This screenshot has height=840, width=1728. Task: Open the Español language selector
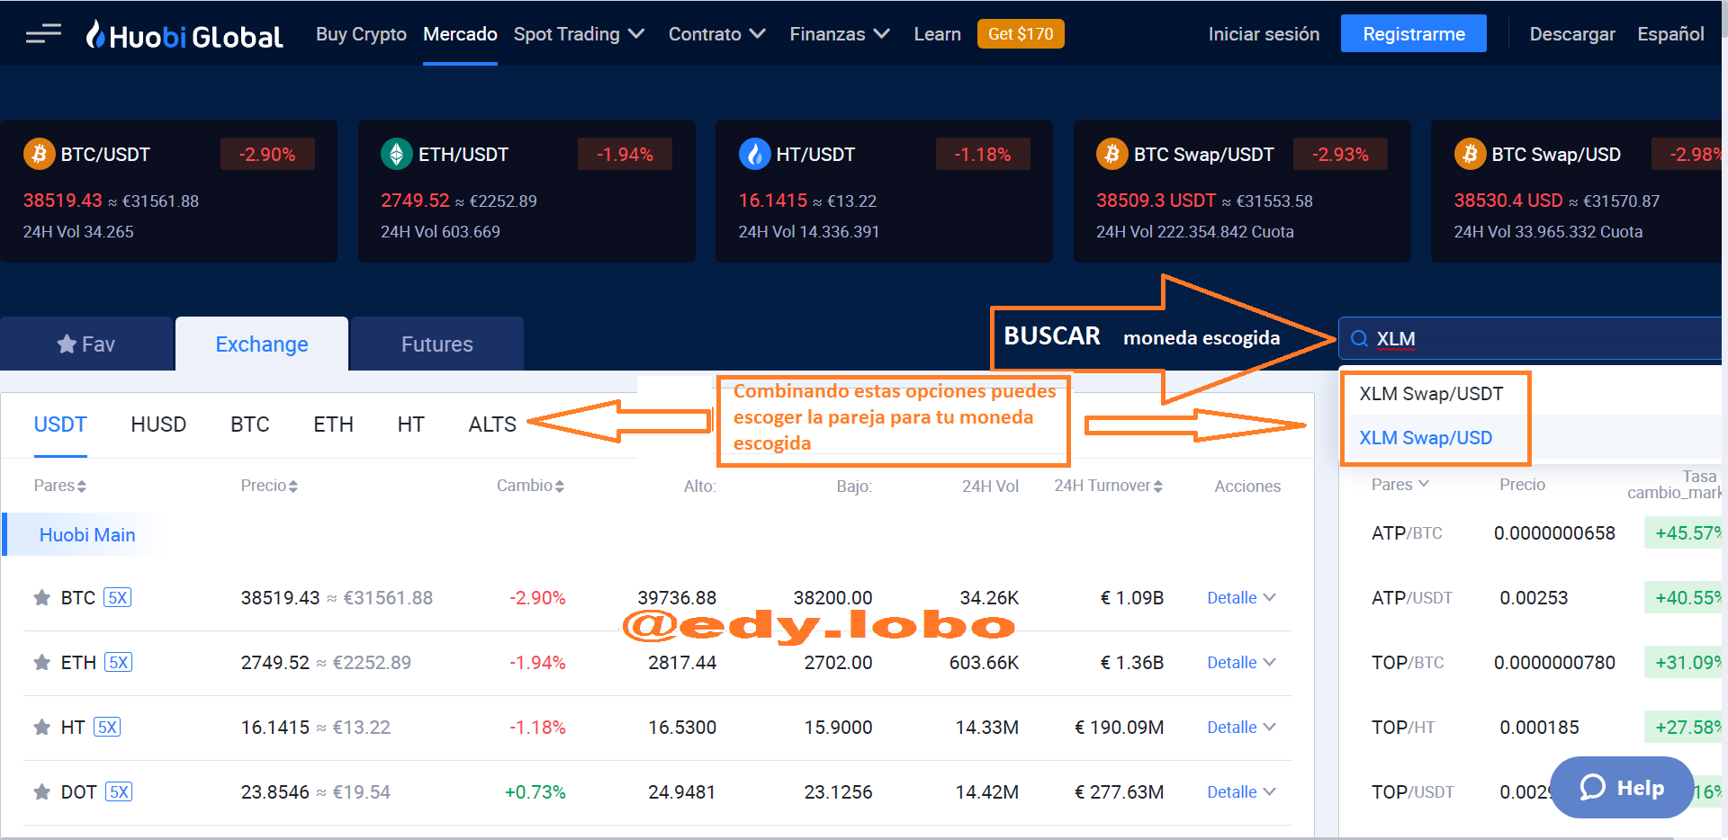pos(1670,34)
